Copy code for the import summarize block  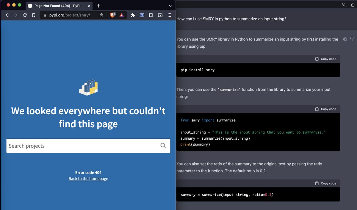coord(325,109)
